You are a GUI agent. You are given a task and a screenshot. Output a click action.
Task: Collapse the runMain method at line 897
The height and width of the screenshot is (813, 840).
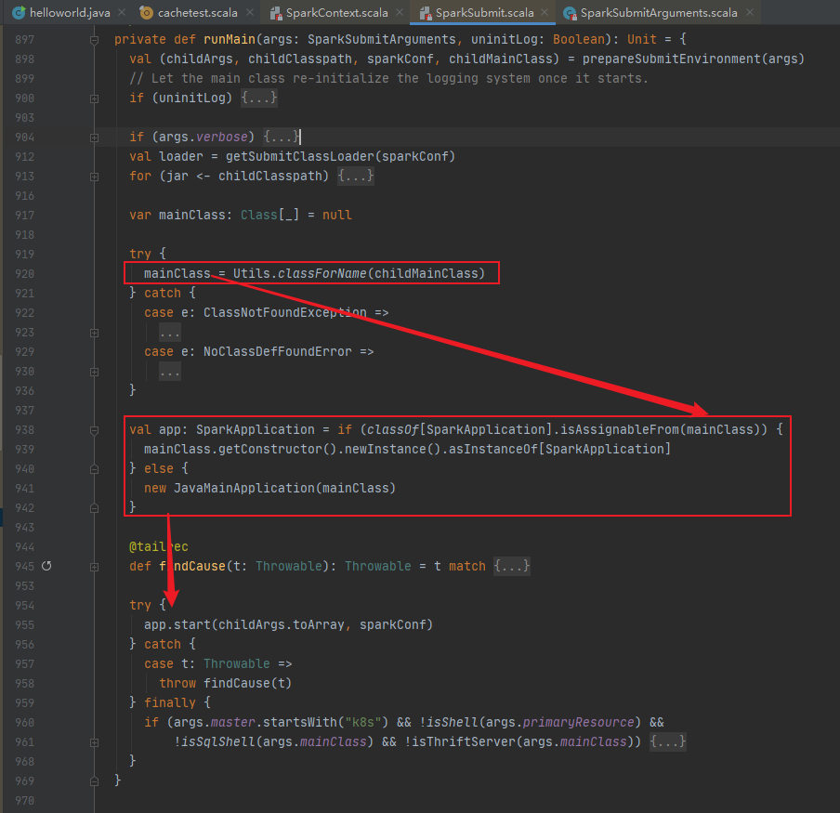point(94,40)
